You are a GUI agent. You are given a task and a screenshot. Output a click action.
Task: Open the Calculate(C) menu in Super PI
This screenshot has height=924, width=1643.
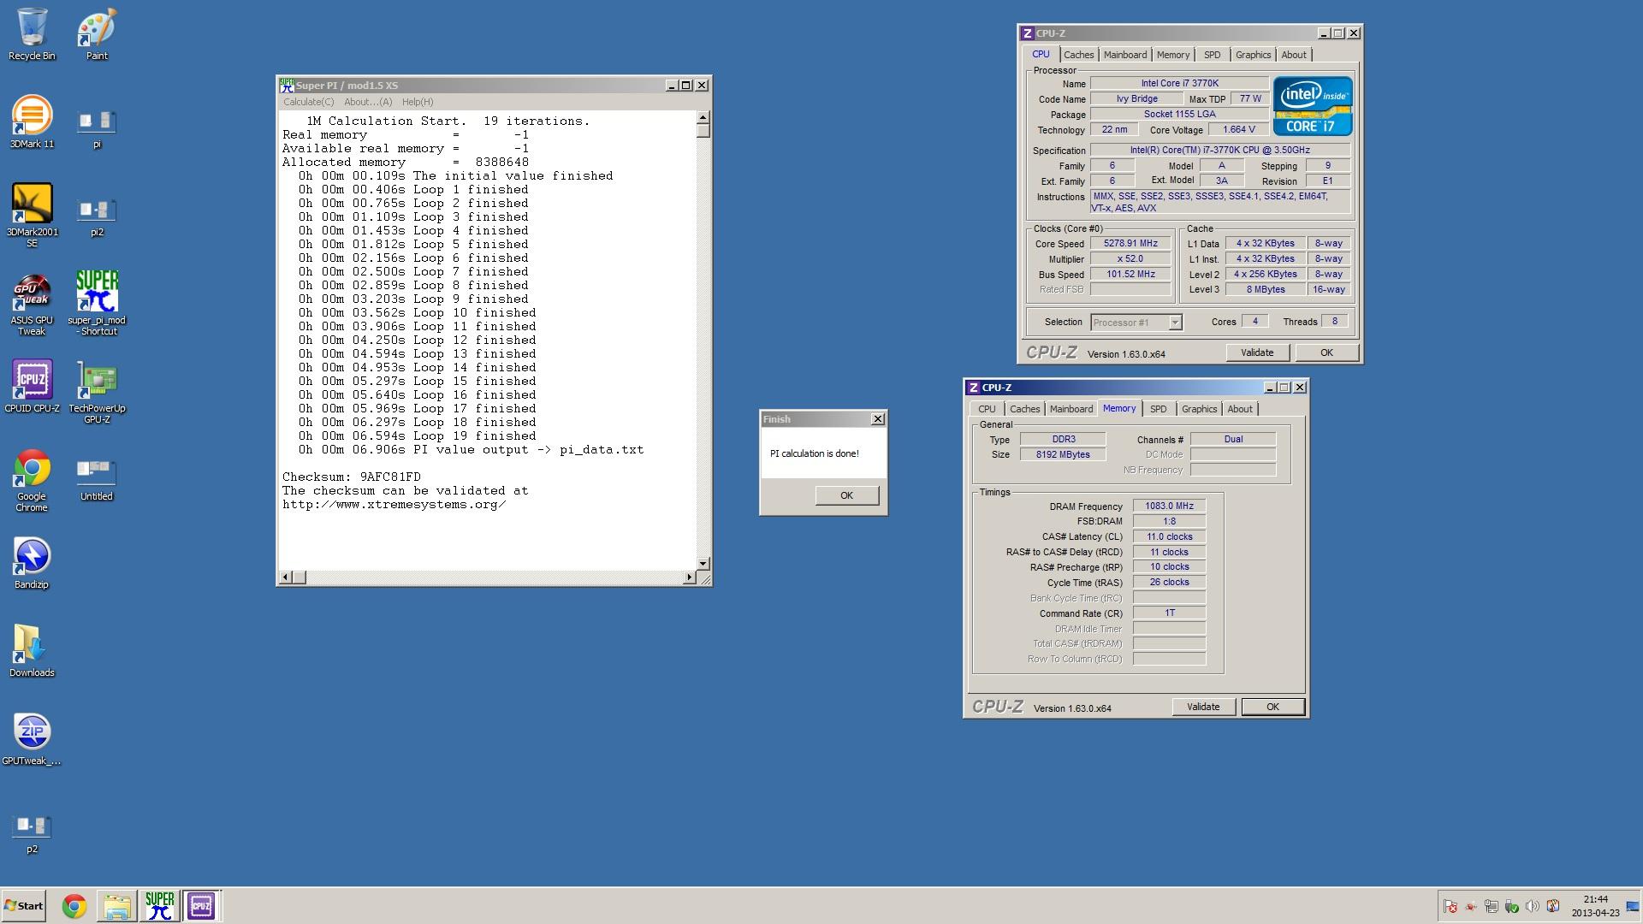click(309, 102)
